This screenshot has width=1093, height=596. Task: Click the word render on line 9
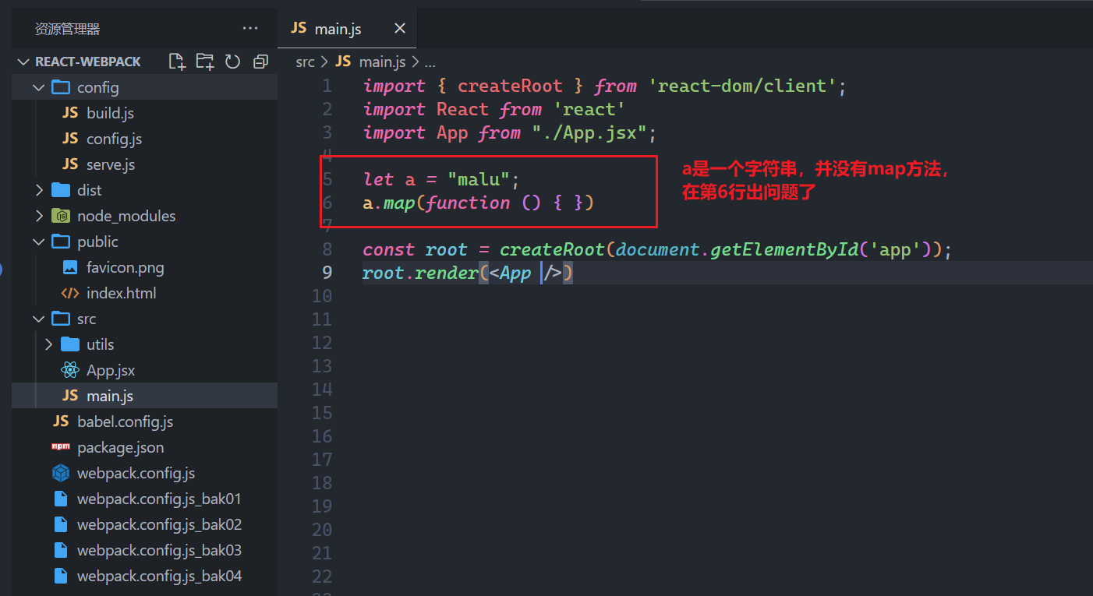(447, 273)
